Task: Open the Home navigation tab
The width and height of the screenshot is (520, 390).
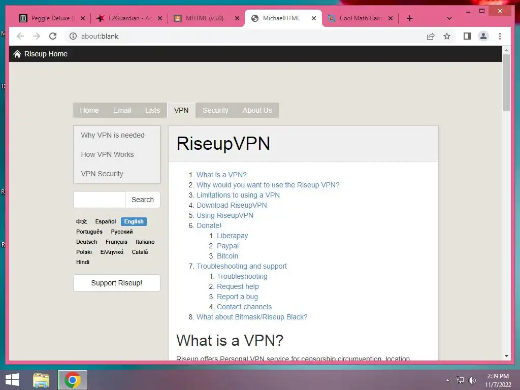Action: coord(89,110)
